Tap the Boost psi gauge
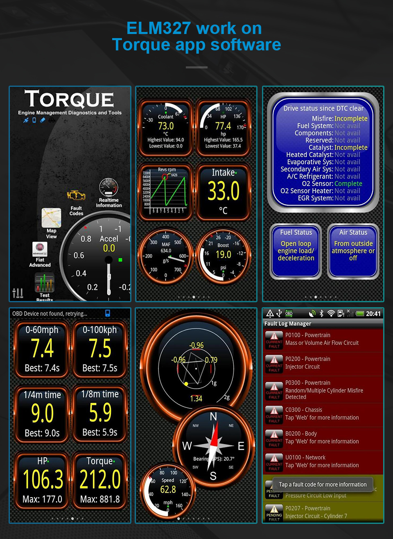The height and width of the screenshot is (539, 393). click(x=223, y=256)
